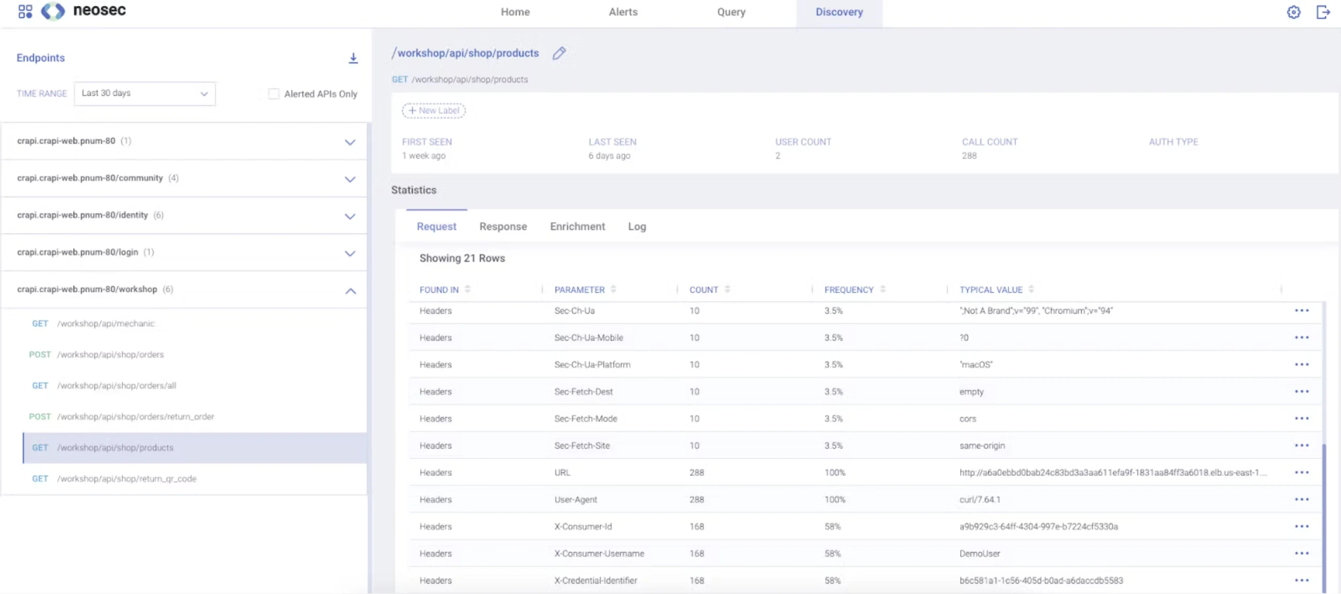Click the New Label button
The width and height of the screenshot is (1341, 594).
433,110
